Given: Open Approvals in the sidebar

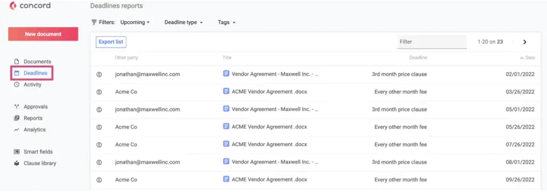Looking at the screenshot, I should pyautogui.click(x=36, y=106).
